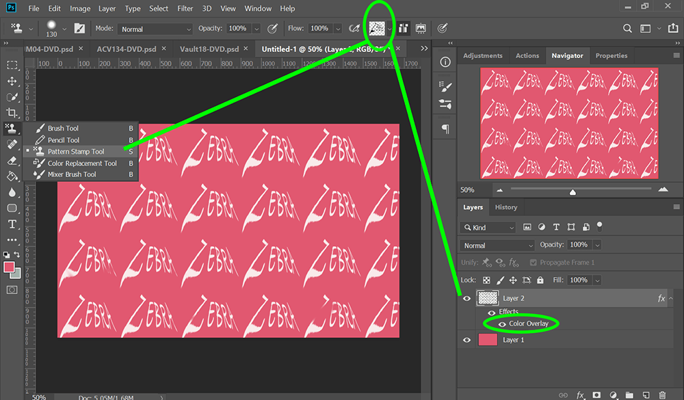Image resolution: width=684 pixels, height=400 pixels.
Task: Enable Lock transparent pixels for the layer
Action: (x=486, y=280)
